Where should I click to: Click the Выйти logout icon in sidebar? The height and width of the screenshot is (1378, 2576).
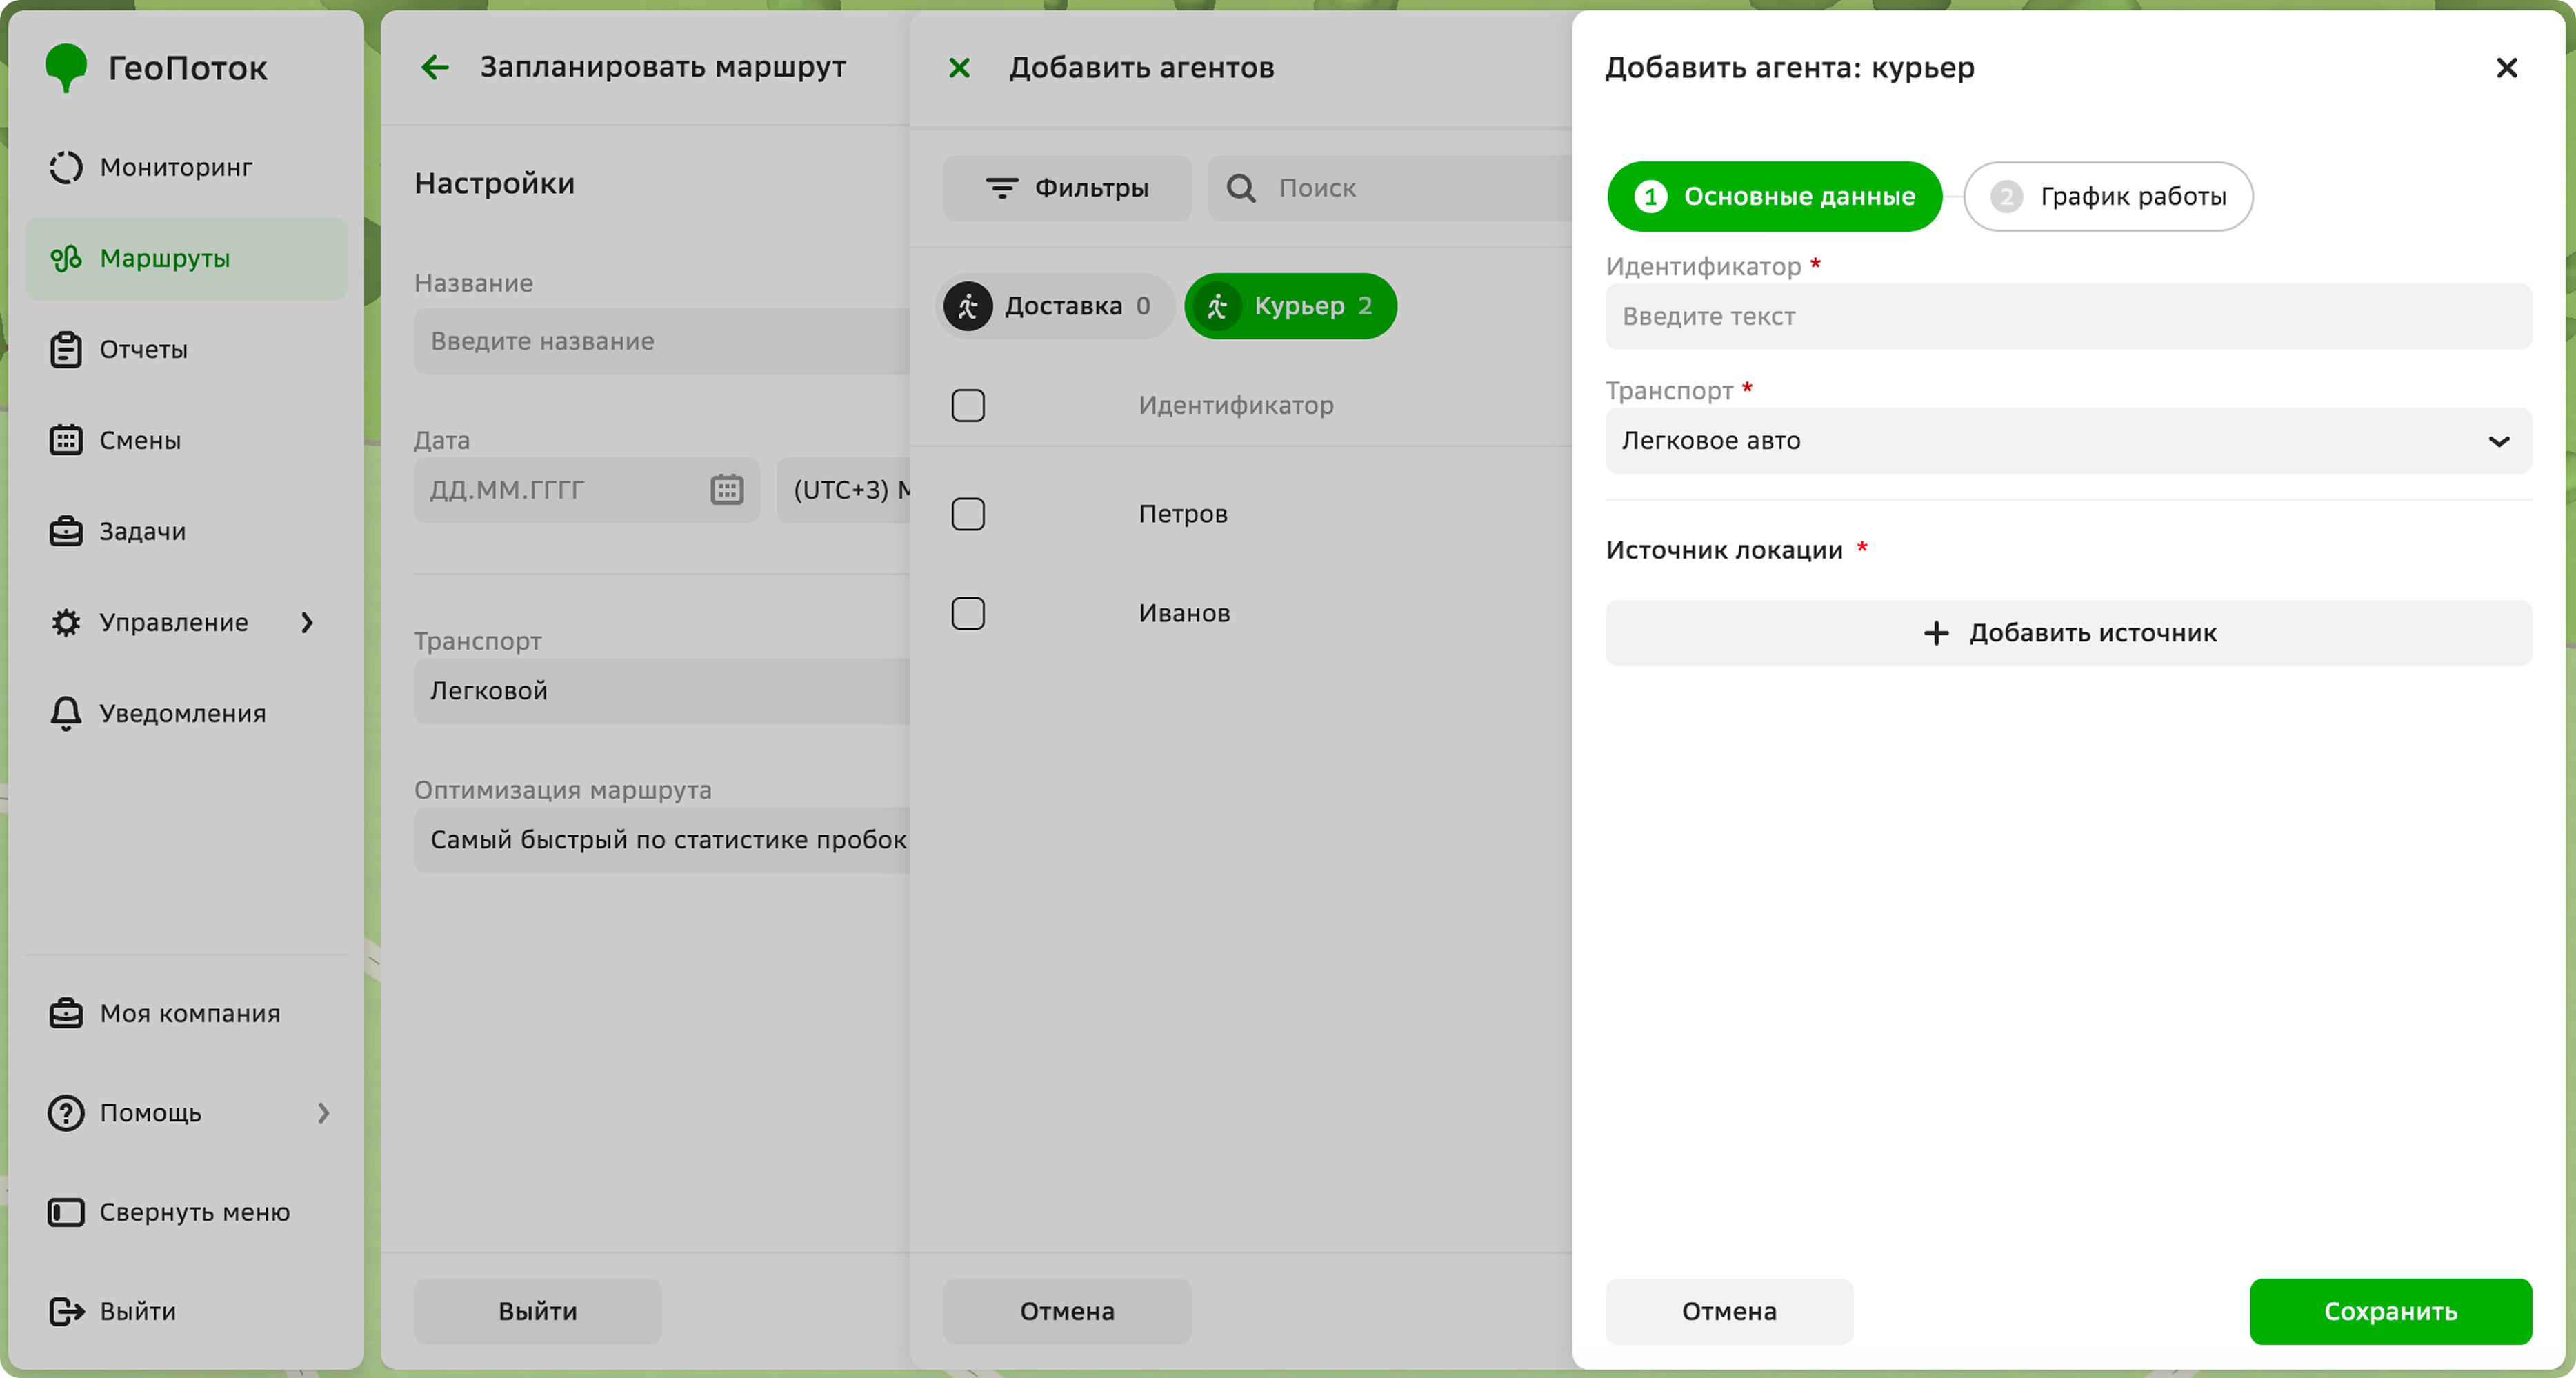(x=66, y=1311)
